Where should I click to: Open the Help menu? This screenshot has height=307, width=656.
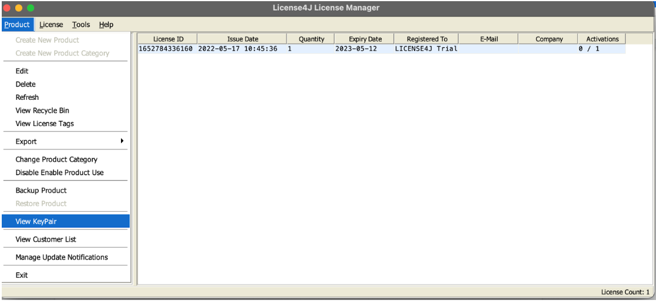106,25
